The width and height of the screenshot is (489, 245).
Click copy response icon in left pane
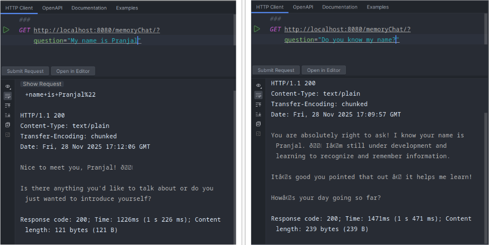(8, 125)
